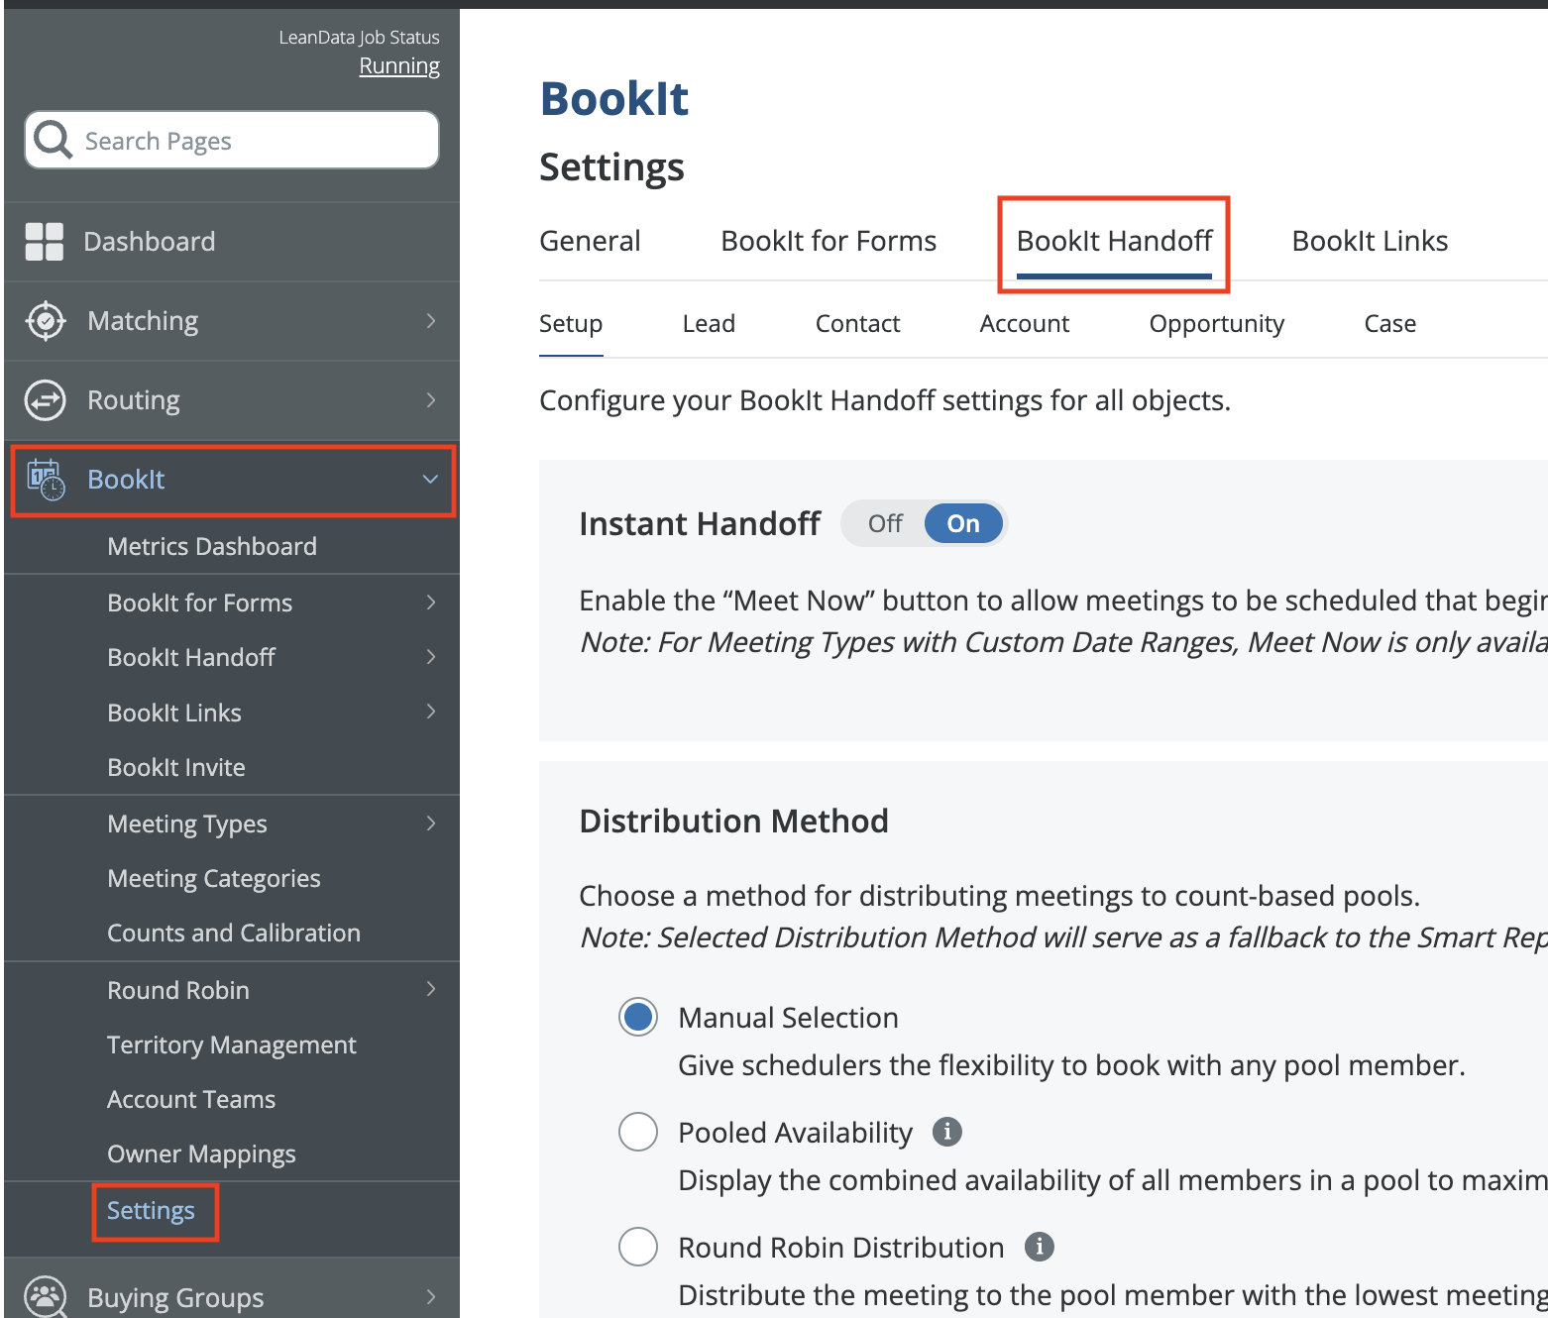Click the Matching target icon
Image resolution: width=1548 pixels, height=1318 pixels.
tap(46, 321)
